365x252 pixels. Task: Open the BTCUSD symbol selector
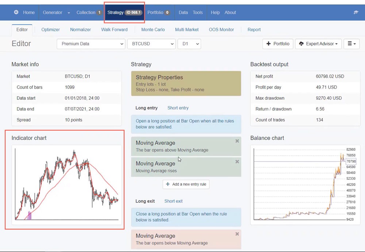click(x=151, y=44)
